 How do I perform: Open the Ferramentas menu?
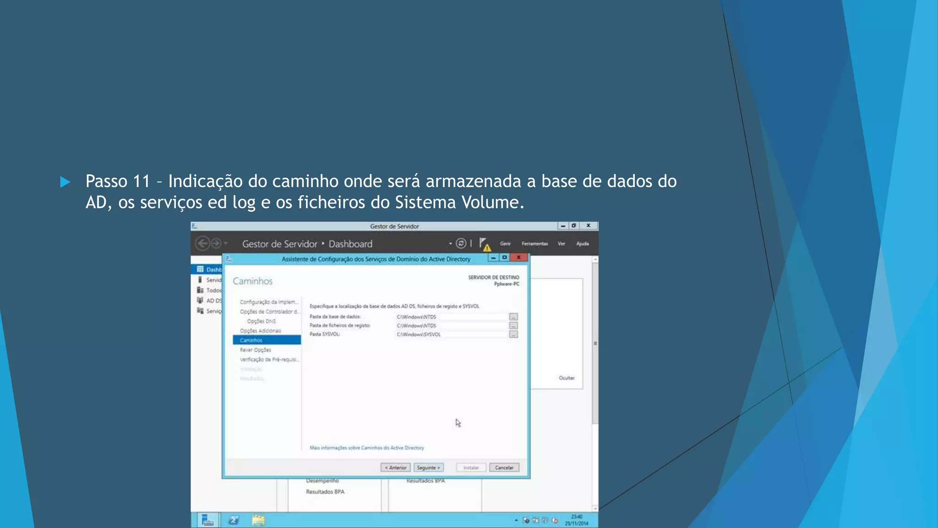tap(534, 244)
